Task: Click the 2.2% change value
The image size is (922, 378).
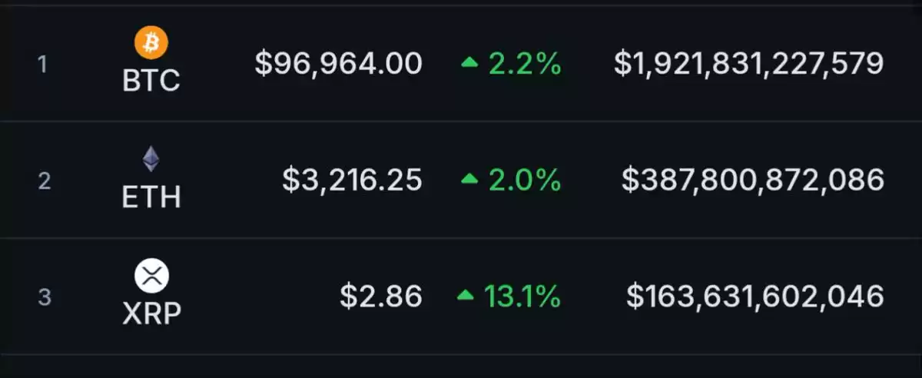Action: (x=525, y=65)
